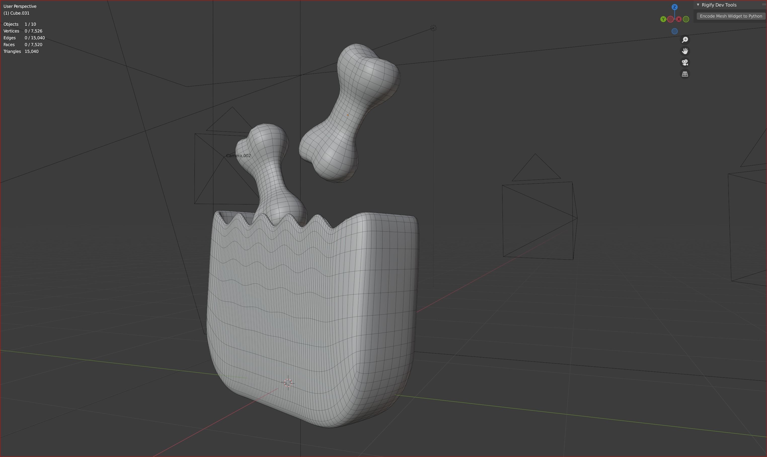
Task: Click the Z axis on the navigation gizmo
Action: (675, 7)
